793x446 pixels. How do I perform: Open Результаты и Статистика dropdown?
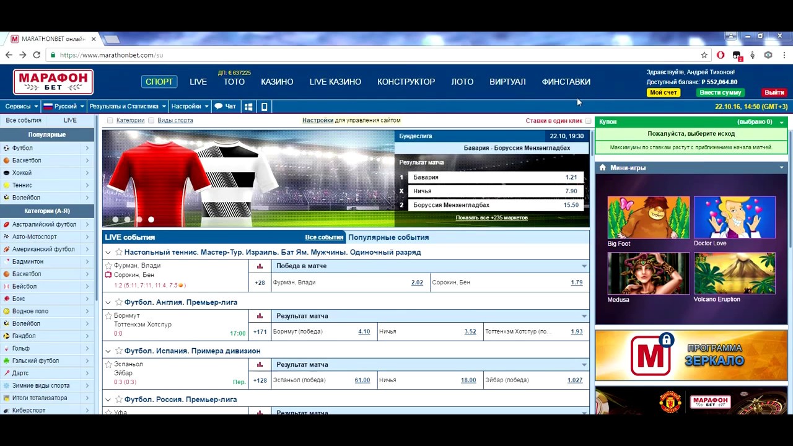[x=127, y=107]
